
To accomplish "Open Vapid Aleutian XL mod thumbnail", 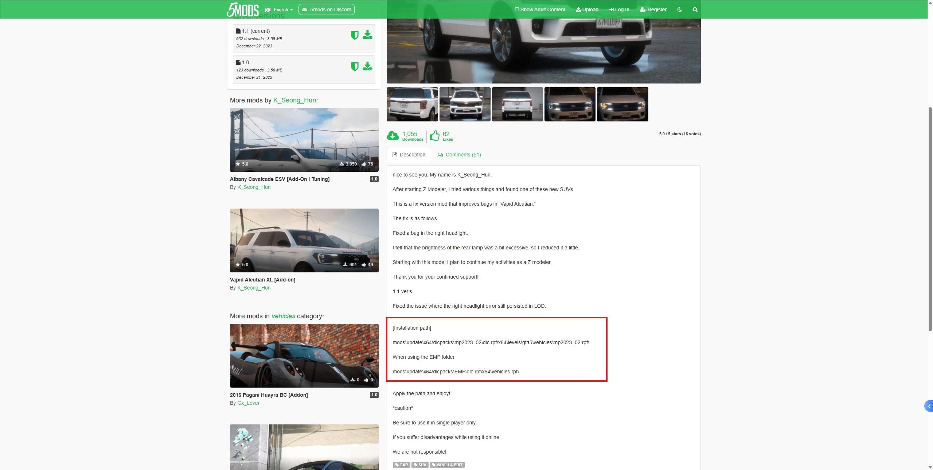I will point(304,240).
